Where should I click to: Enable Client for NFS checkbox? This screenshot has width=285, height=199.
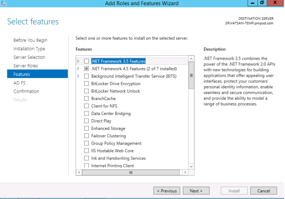87,106
